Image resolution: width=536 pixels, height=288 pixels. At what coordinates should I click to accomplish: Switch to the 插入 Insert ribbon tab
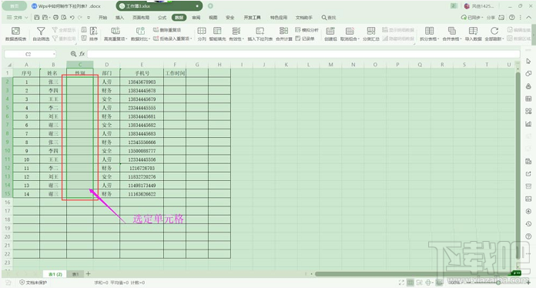click(x=119, y=18)
